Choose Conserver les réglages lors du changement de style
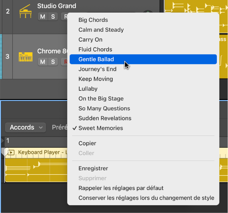 (x=146, y=198)
